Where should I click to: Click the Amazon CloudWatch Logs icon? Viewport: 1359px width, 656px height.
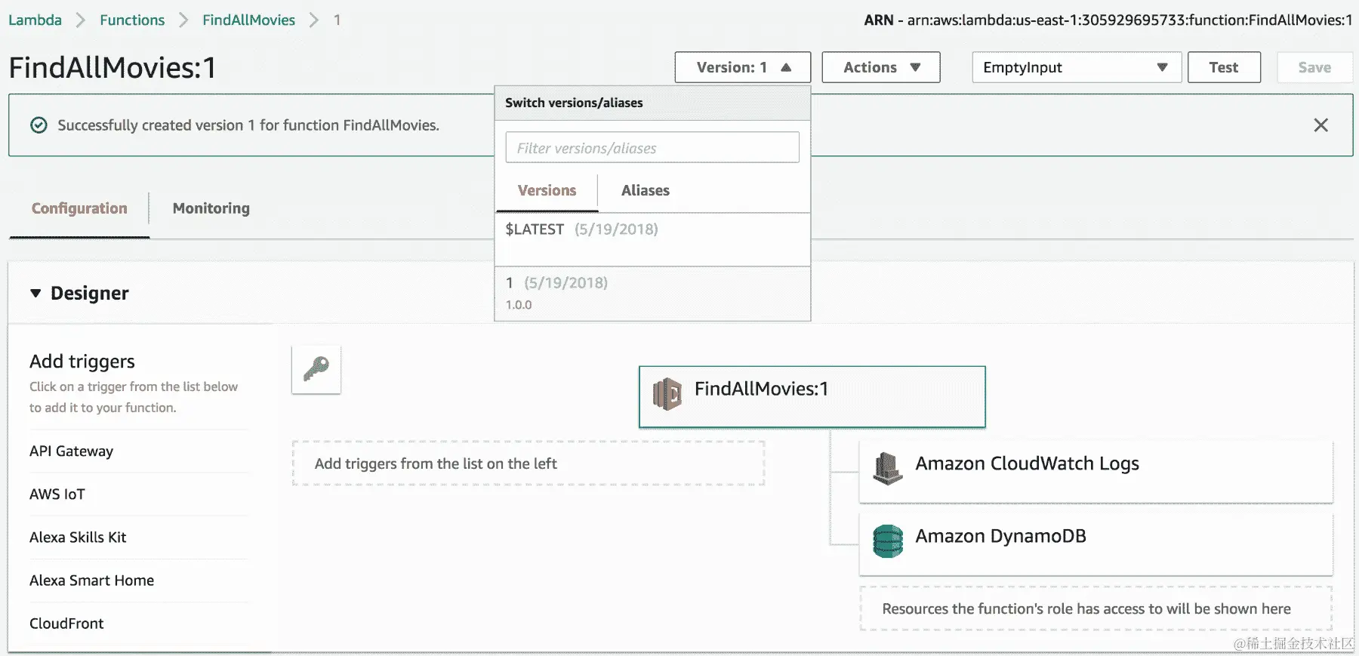coord(888,468)
